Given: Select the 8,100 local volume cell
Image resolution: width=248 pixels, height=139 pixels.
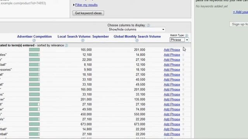Looking at the screenshot, I should tap(88, 64).
